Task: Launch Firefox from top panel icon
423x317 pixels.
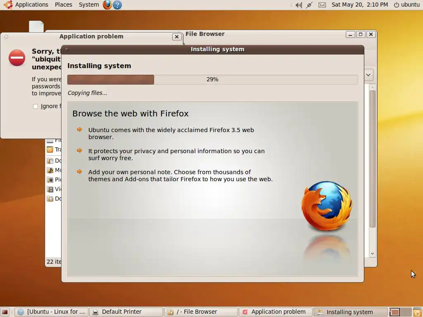Action: (x=107, y=5)
